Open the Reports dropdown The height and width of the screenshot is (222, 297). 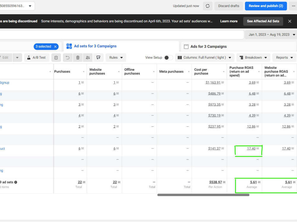click(x=284, y=58)
